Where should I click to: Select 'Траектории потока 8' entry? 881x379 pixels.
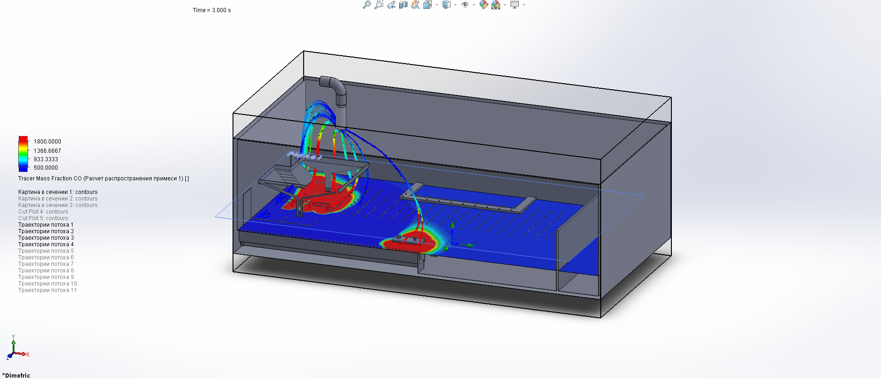[46, 271]
